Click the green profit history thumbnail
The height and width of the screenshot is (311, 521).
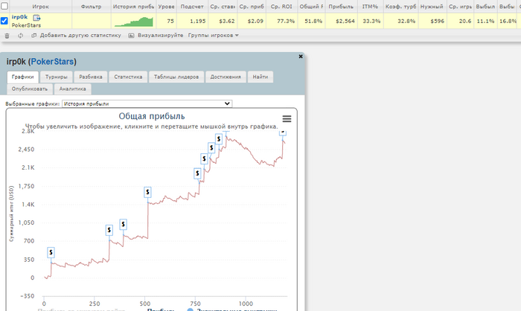[x=133, y=22]
